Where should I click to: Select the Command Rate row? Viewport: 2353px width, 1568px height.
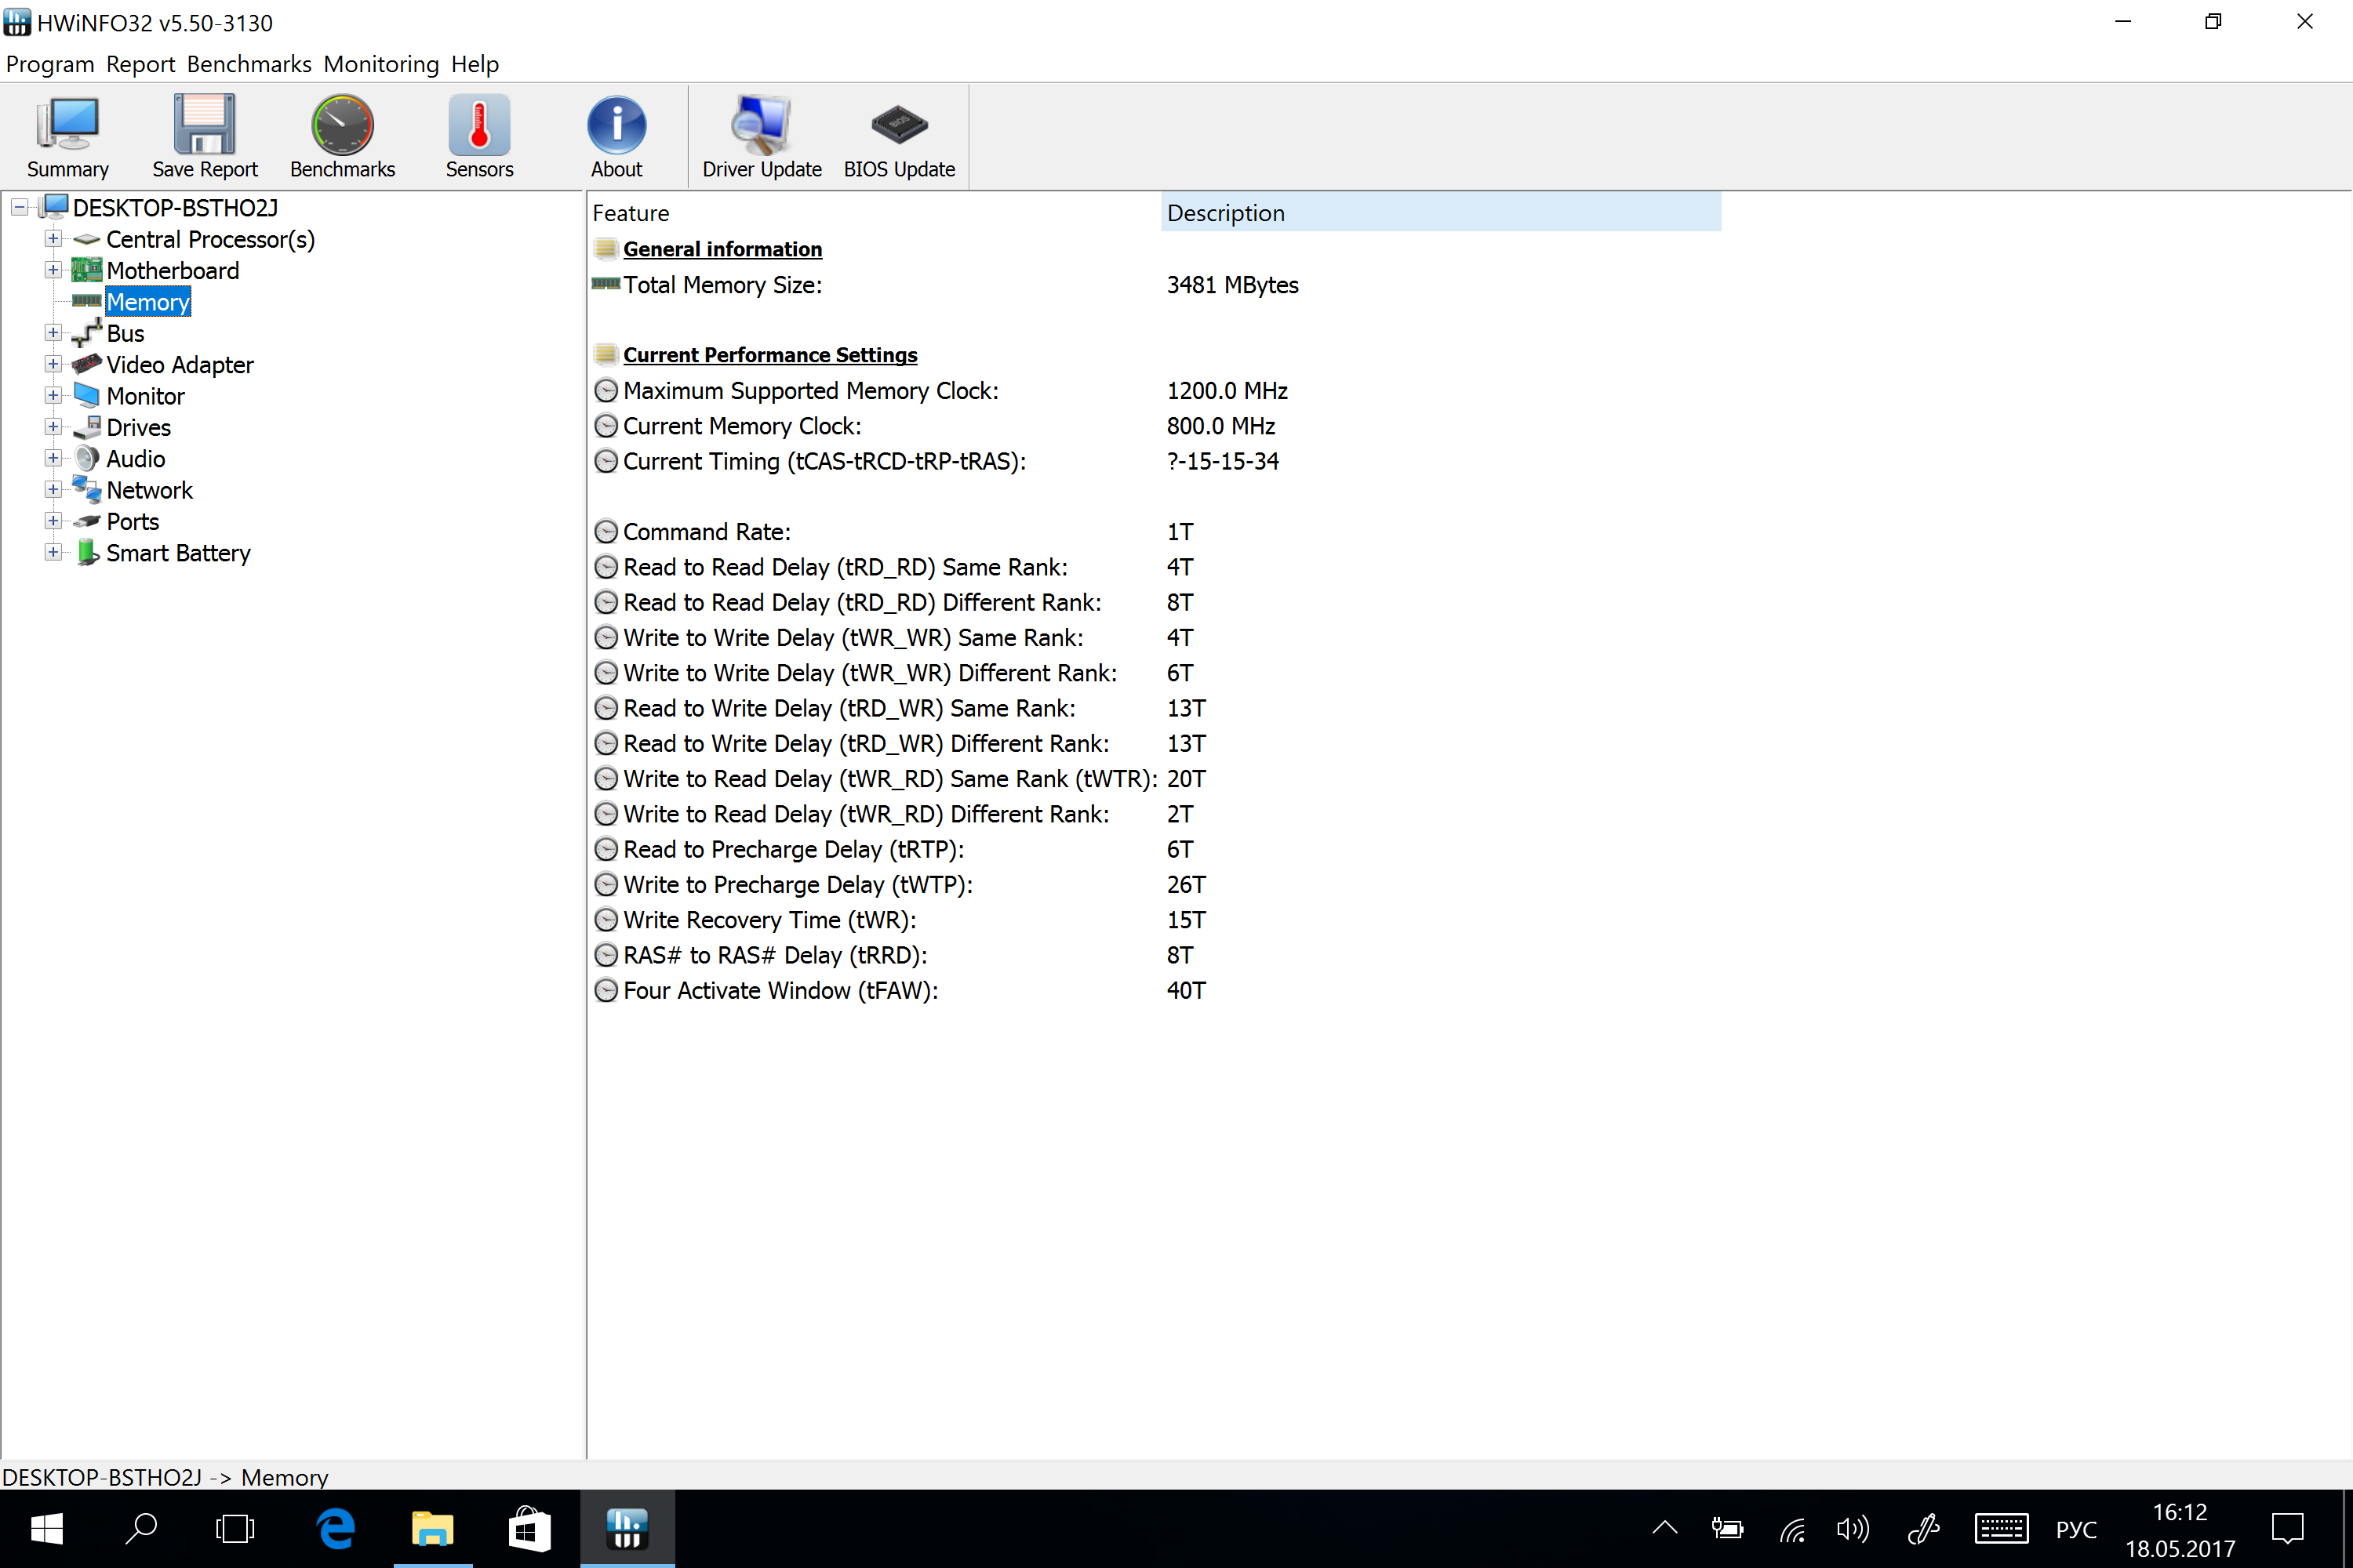point(1155,532)
